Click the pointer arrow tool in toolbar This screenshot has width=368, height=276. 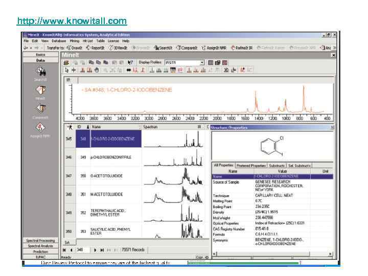[x=66, y=70]
